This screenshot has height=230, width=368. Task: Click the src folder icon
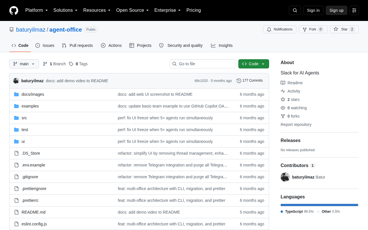pos(16,118)
